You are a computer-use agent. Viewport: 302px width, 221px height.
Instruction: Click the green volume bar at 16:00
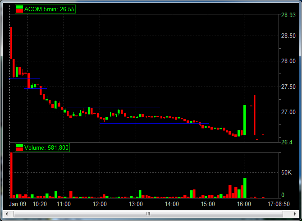pyautogui.click(x=245, y=188)
